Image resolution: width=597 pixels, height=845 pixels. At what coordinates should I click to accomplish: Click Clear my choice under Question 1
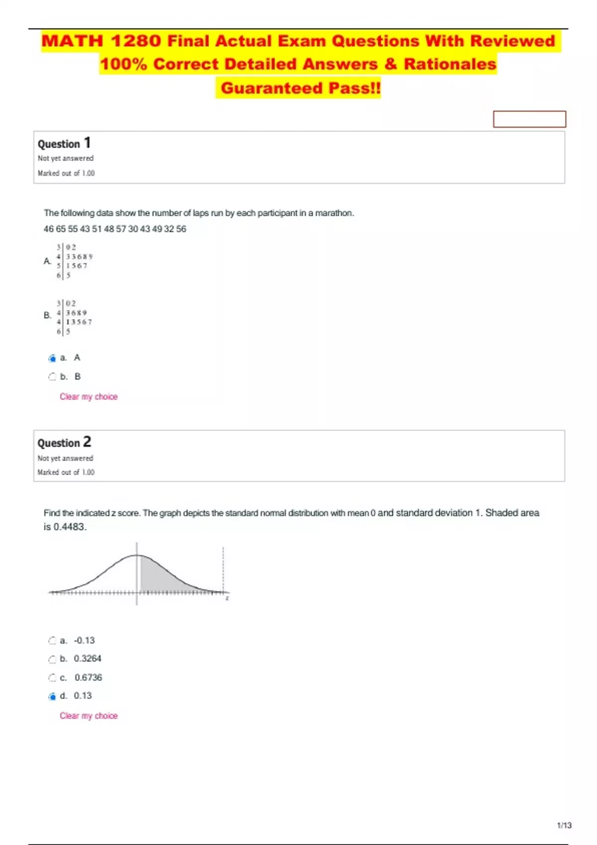(88, 397)
